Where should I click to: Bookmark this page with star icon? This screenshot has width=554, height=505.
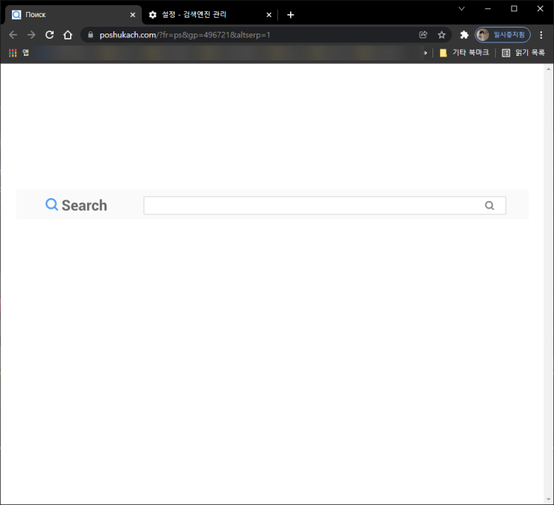[x=441, y=34]
